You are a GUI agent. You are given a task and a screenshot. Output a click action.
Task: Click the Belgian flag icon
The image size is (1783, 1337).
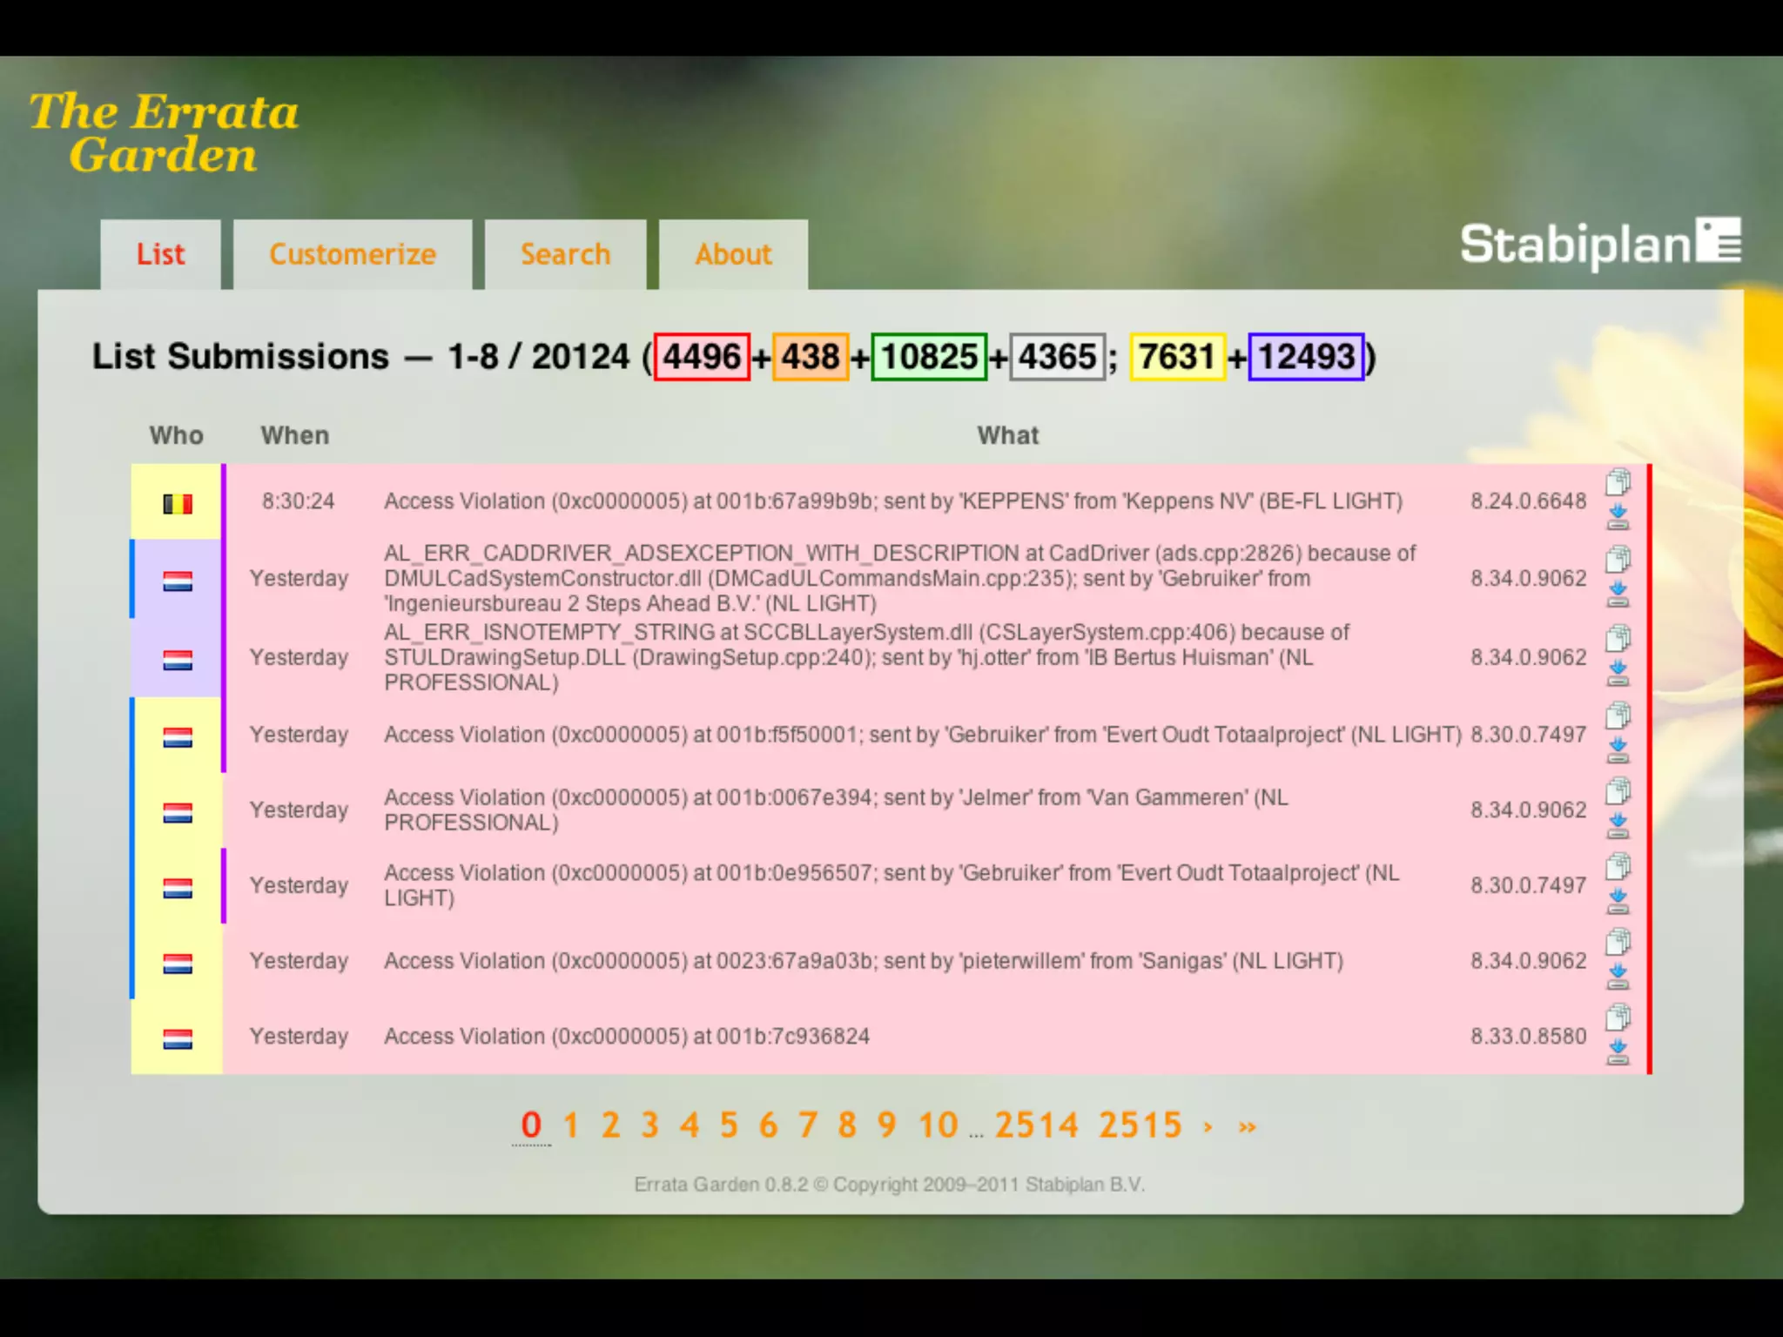pos(178,503)
